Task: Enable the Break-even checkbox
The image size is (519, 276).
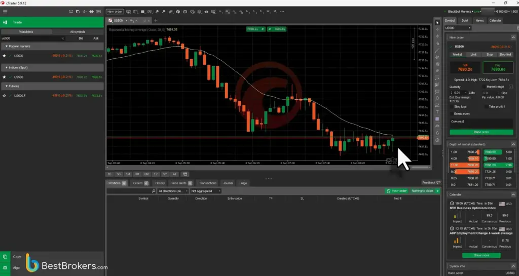Action: [452, 114]
